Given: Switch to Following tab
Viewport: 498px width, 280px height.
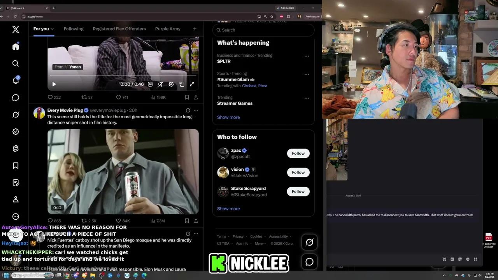Looking at the screenshot, I should tap(74, 29).
